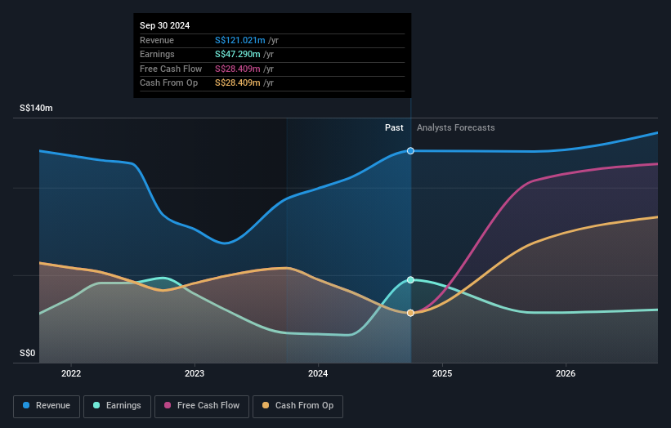Image resolution: width=671 pixels, height=428 pixels.
Task: Click the orange Cash From Op legend dot
Action: (x=266, y=405)
